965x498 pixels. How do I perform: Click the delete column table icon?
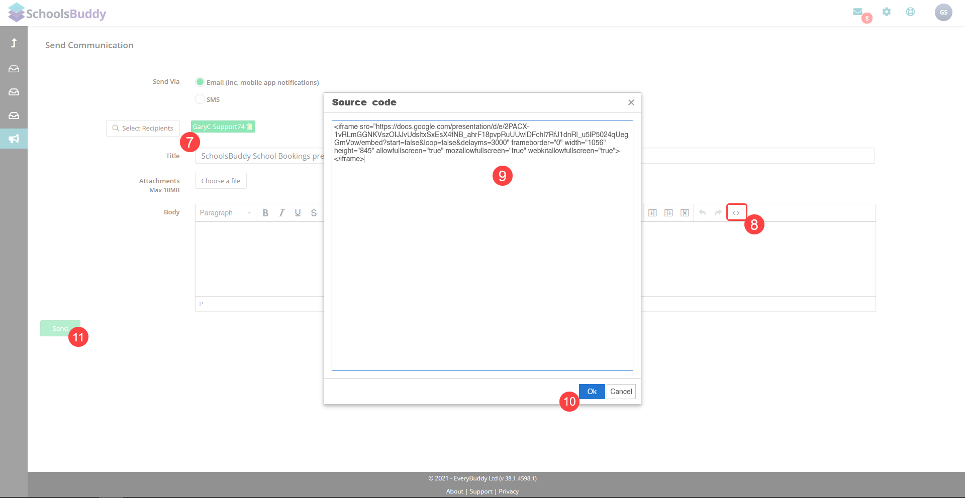685,213
